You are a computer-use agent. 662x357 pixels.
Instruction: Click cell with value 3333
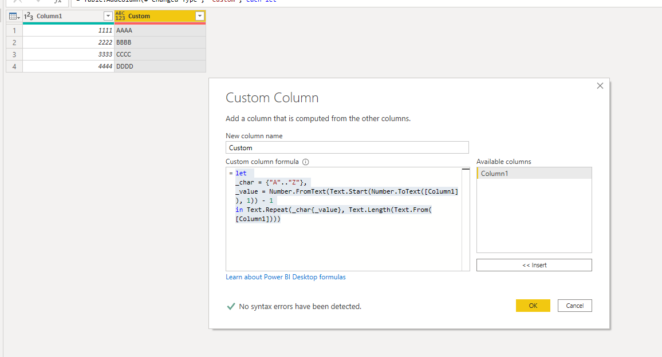click(68, 54)
